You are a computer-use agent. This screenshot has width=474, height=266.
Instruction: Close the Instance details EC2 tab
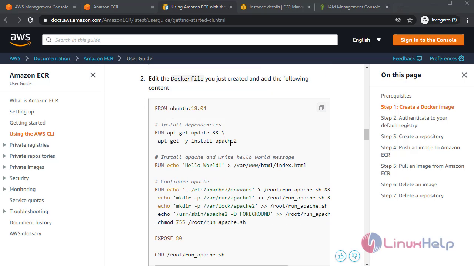(x=309, y=7)
